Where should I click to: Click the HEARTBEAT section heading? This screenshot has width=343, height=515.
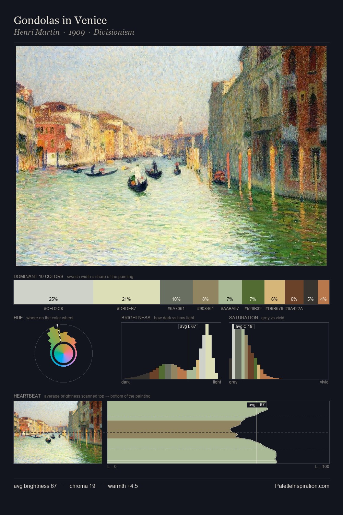[27, 396]
